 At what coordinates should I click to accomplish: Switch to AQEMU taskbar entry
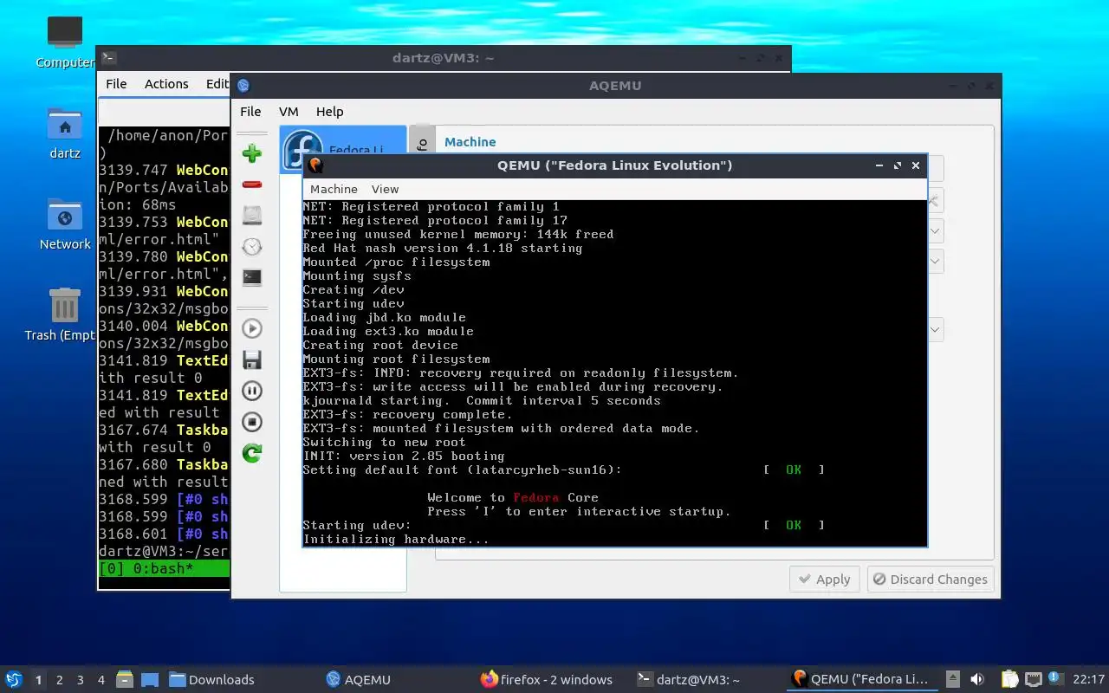pos(358,680)
